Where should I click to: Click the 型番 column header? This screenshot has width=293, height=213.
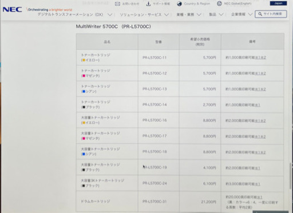[x=159, y=42]
